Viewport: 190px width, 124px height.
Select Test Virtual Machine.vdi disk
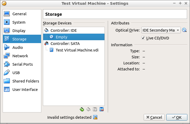click(x=74, y=50)
